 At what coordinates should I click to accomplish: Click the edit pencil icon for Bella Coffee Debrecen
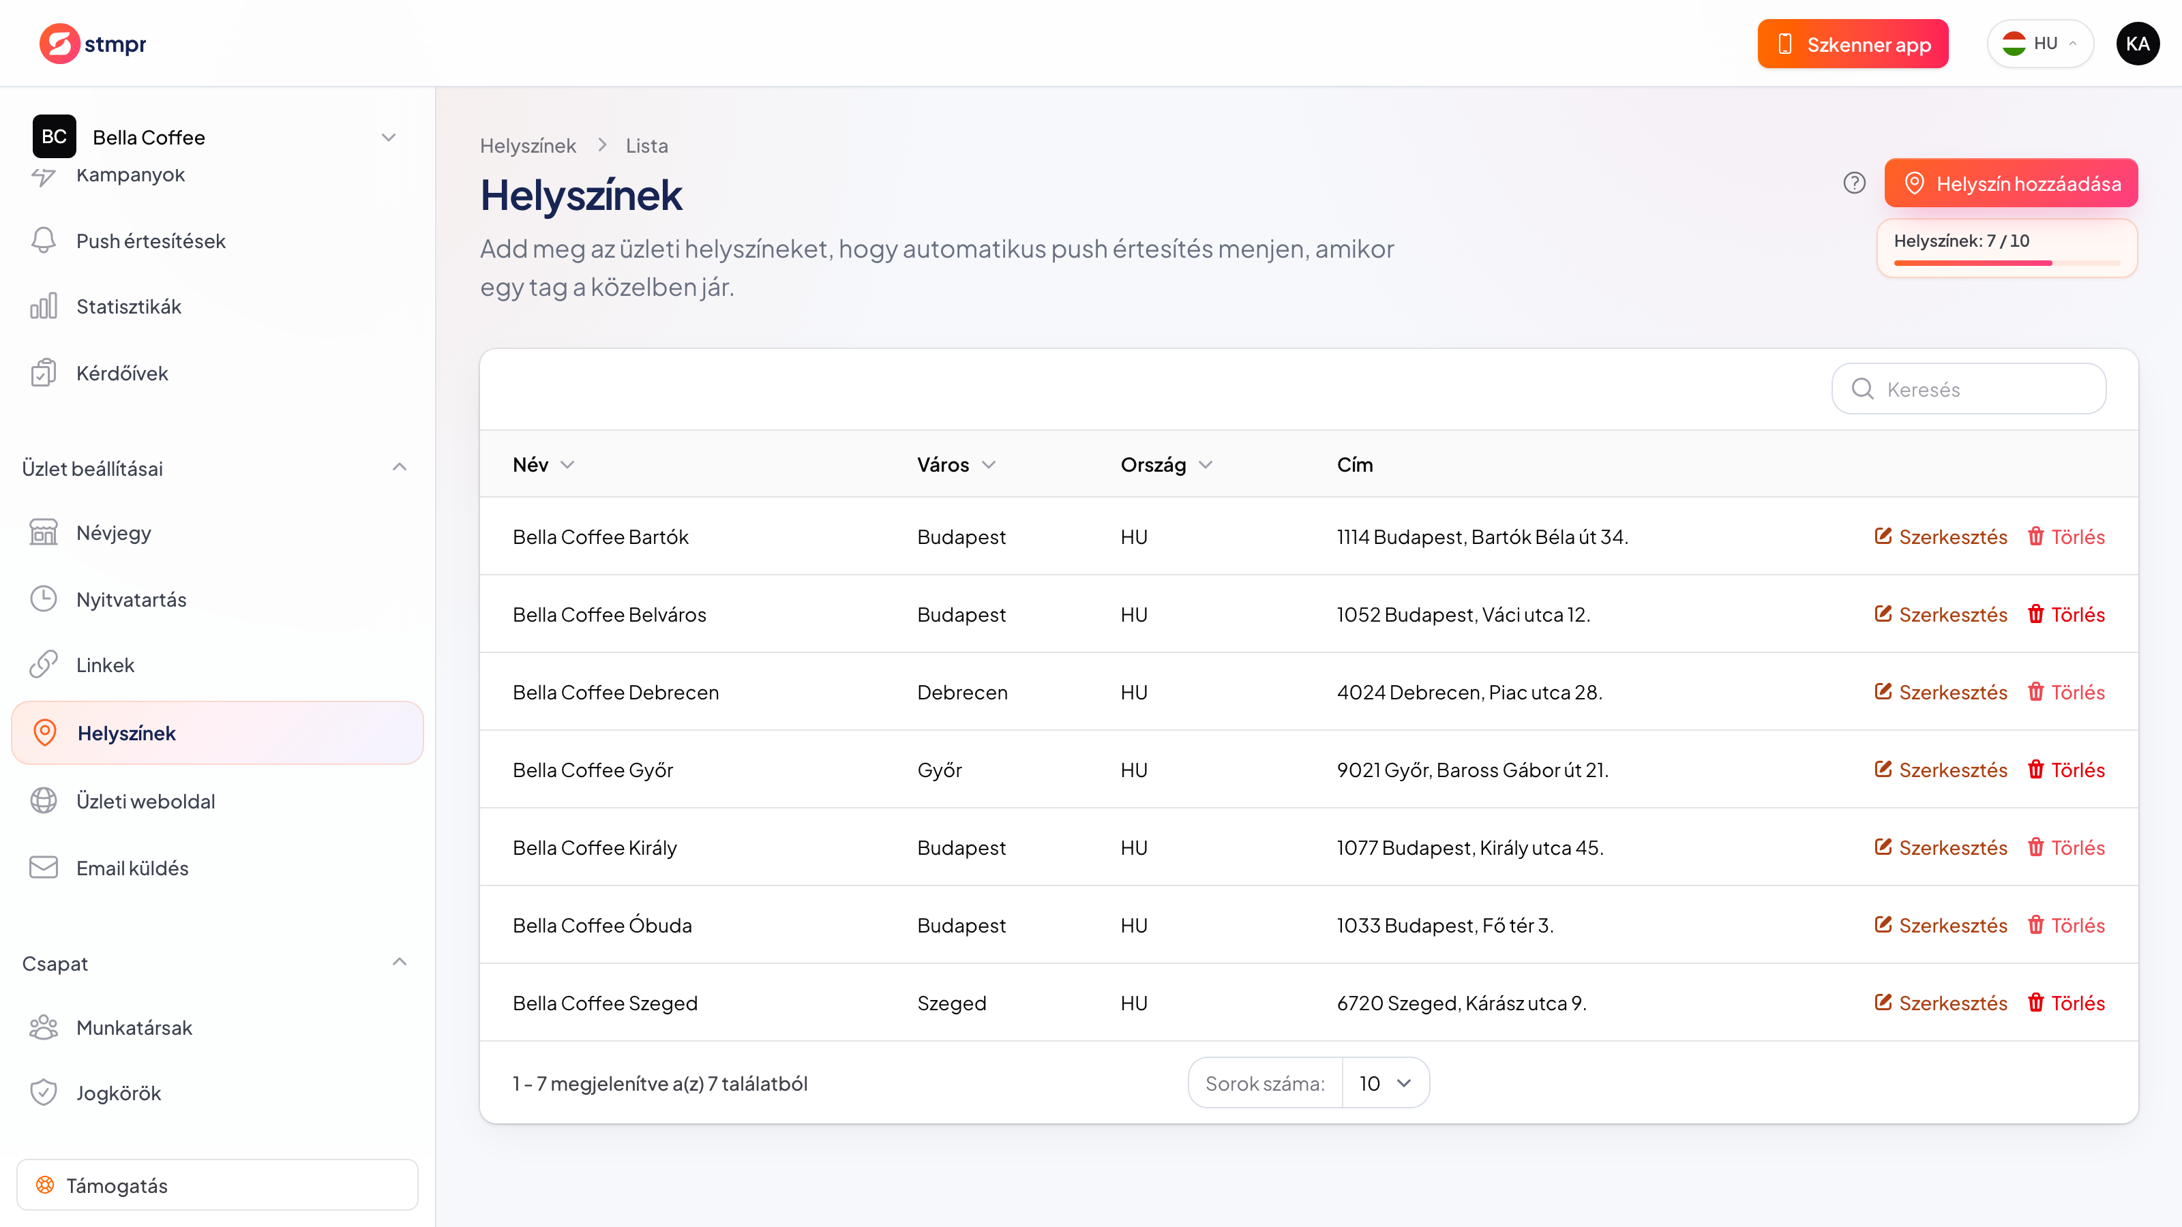1882,692
